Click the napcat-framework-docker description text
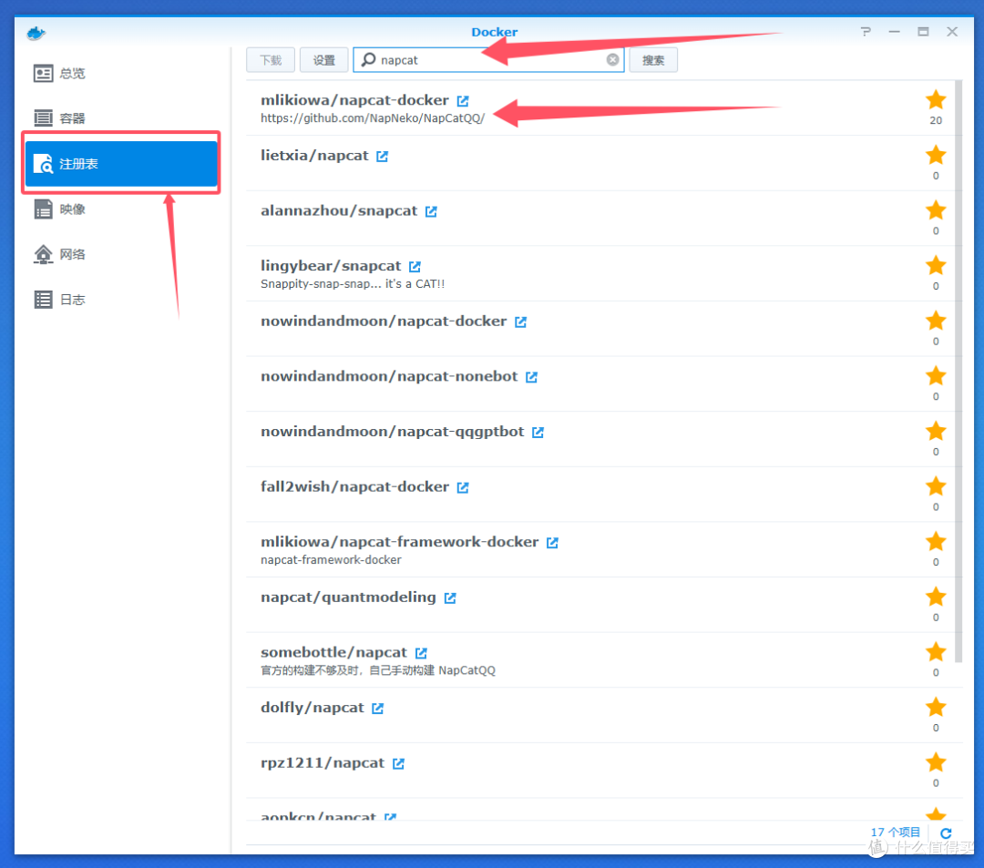The width and height of the screenshot is (984, 868). 331,559
